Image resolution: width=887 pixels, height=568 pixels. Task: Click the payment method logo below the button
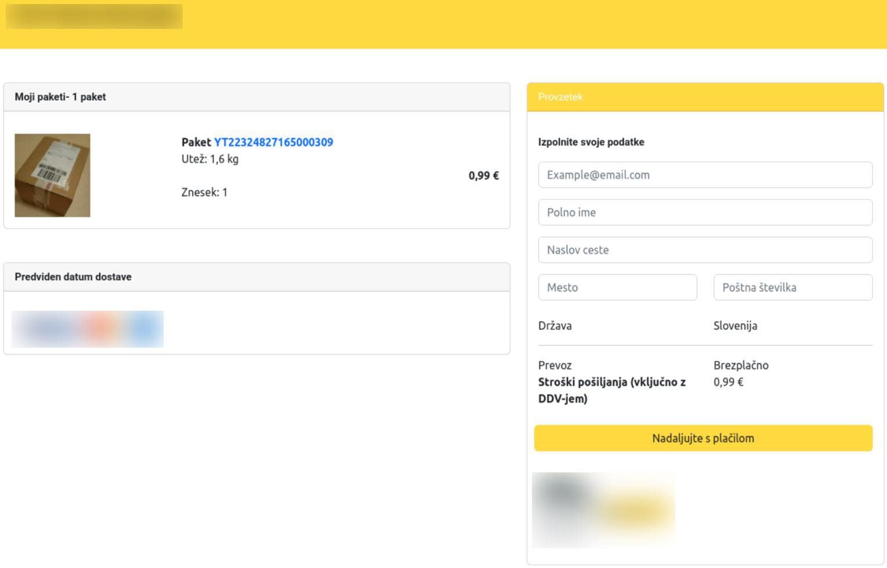604,509
